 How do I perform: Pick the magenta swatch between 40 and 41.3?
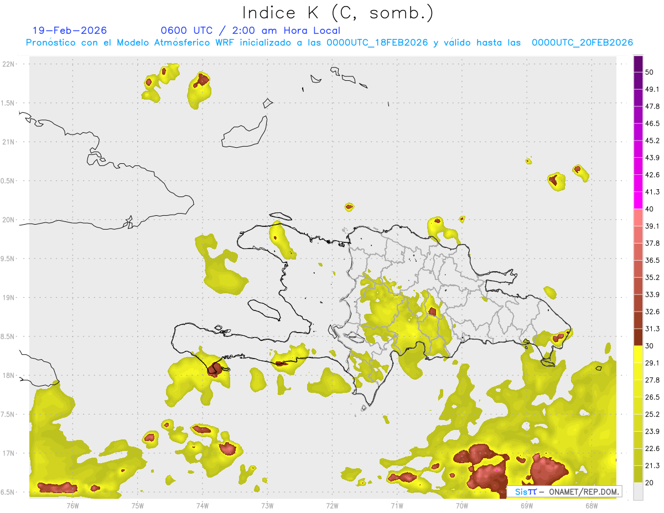[638, 200]
